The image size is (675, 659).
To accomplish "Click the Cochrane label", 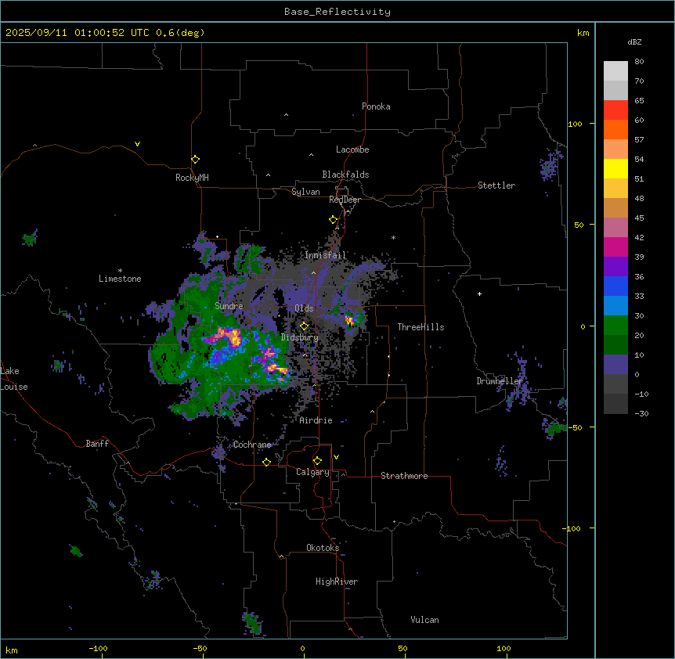I will click(x=252, y=445).
